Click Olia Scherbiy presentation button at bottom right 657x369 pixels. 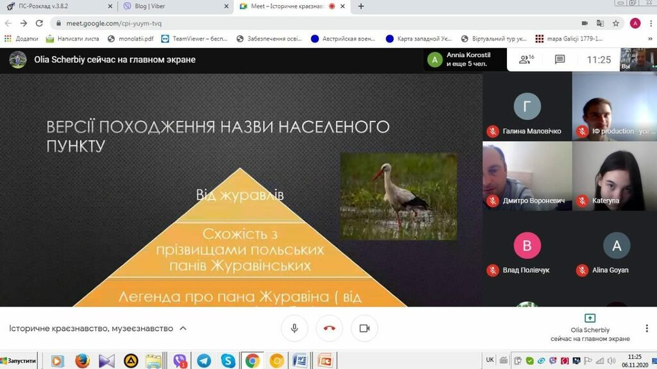coord(590,327)
